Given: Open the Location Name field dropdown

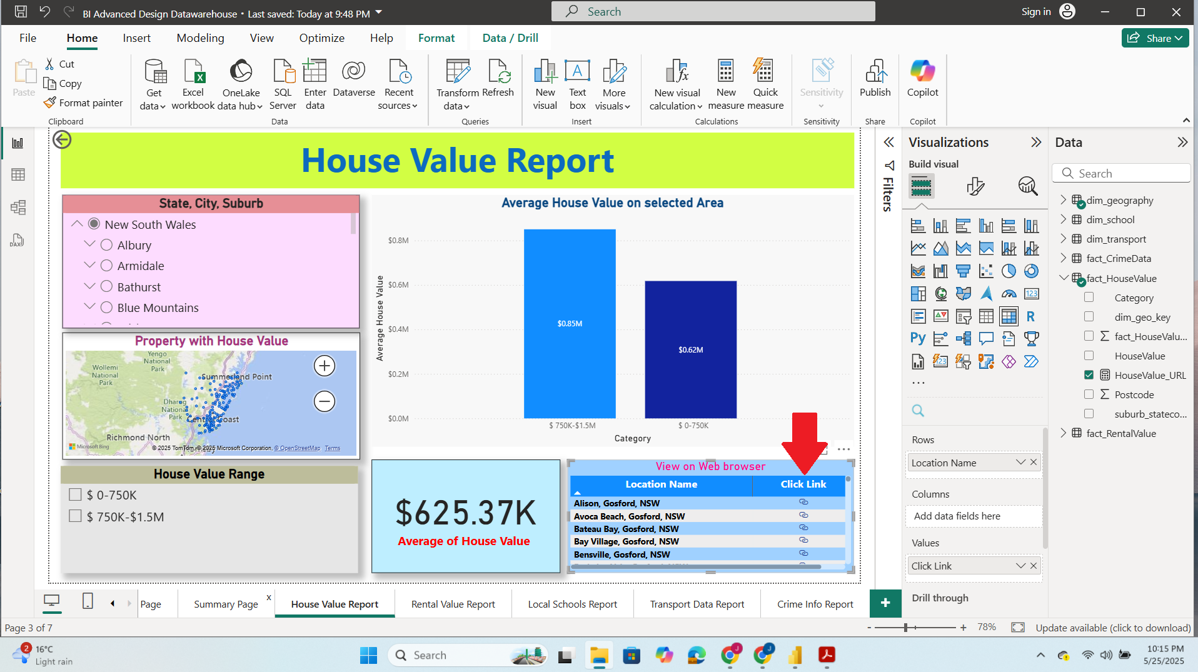Looking at the screenshot, I should pos(1020,463).
